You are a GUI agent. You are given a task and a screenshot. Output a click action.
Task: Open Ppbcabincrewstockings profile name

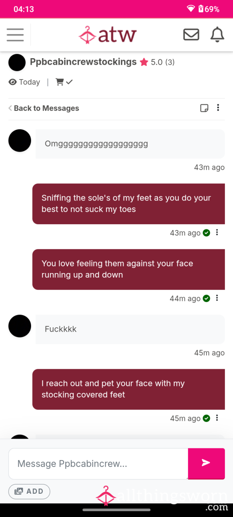click(83, 62)
